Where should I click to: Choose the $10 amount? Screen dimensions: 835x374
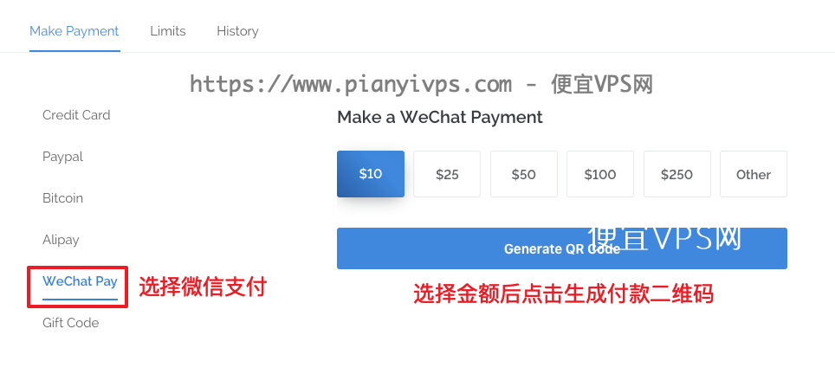(x=371, y=174)
